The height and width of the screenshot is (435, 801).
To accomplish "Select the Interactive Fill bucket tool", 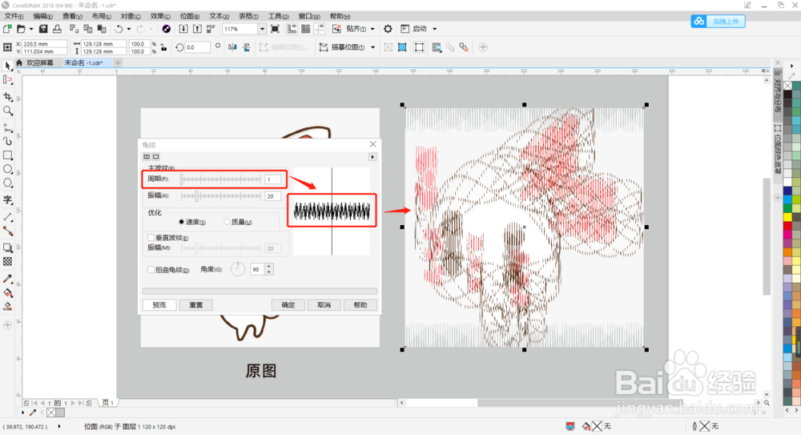I will click(8, 293).
